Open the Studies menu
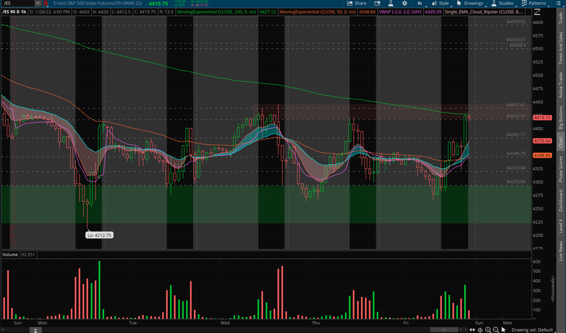The image size is (566, 333). click(x=502, y=3)
